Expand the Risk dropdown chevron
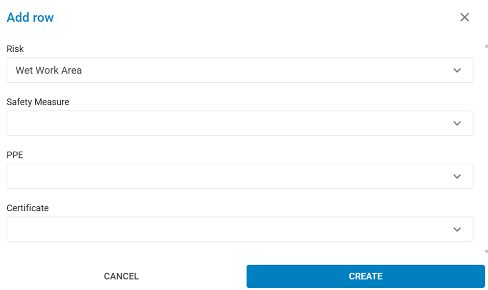This screenshot has height=290, width=488. click(457, 70)
